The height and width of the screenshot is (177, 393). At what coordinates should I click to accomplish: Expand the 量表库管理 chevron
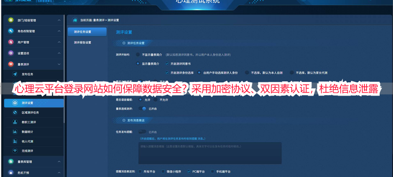[59, 162]
